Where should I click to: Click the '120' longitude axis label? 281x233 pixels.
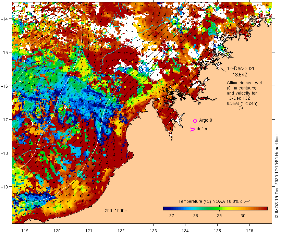coord(57,231)
